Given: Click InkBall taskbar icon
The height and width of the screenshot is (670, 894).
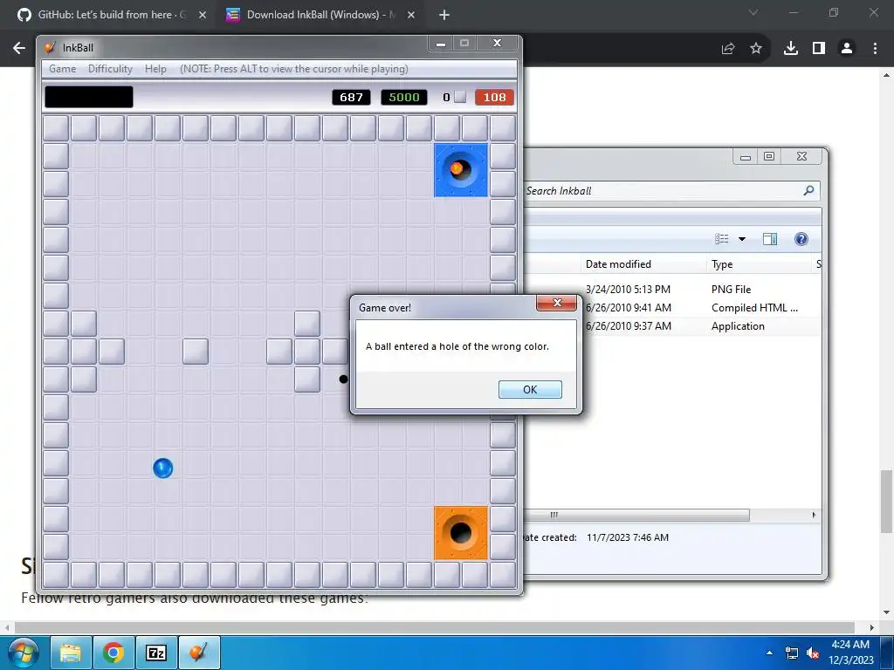Looking at the screenshot, I should (x=199, y=653).
